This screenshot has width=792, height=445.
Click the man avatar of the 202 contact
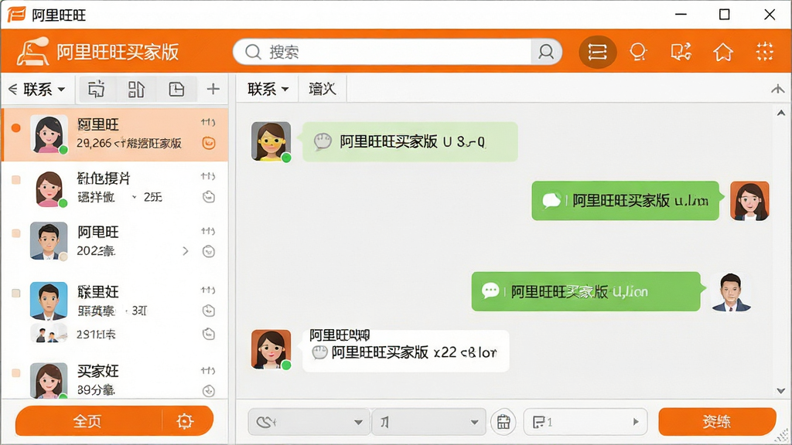pos(49,241)
